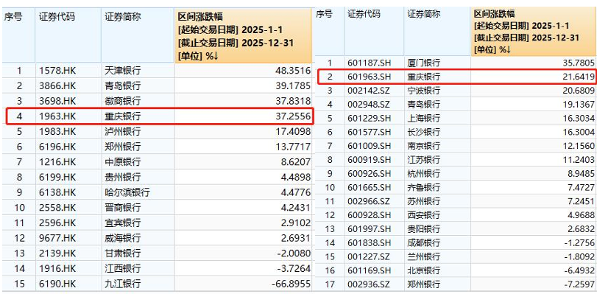Click value 13.7717
This screenshot has height=294, width=597.
(x=293, y=147)
